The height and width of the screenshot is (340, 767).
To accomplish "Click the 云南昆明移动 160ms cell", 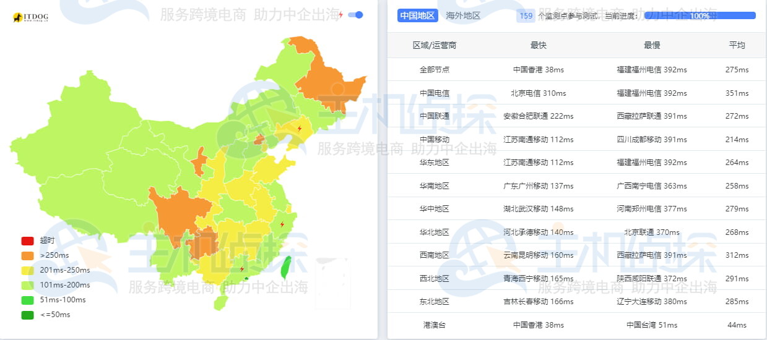I will click(539, 255).
